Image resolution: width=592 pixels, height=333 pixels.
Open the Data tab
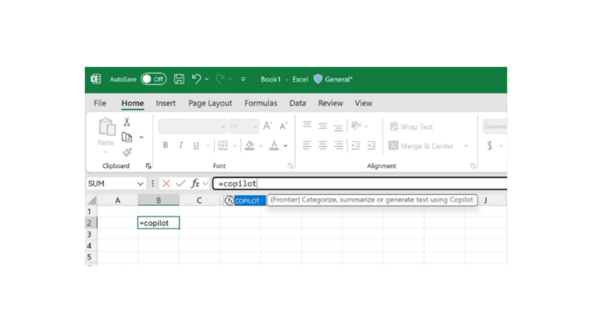(x=298, y=103)
